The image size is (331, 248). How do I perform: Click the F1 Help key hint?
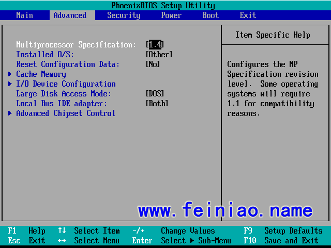point(26,231)
